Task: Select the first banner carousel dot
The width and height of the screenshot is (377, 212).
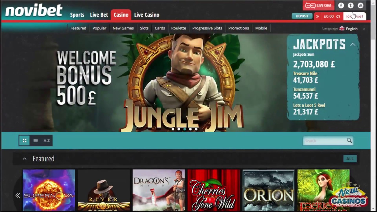Action: point(173,129)
